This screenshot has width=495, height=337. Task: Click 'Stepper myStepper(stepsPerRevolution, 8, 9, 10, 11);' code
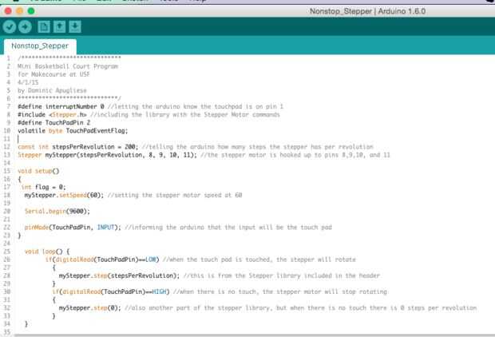click(107, 155)
